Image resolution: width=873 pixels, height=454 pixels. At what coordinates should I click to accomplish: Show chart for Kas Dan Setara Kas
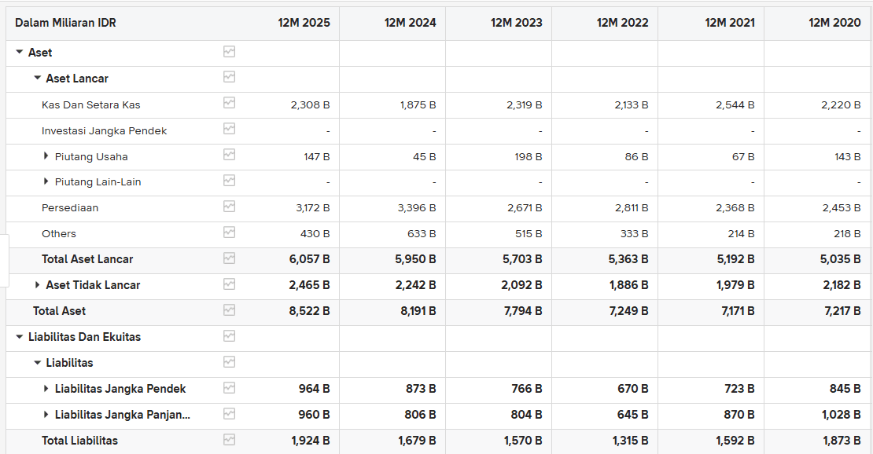click(229, 103)
